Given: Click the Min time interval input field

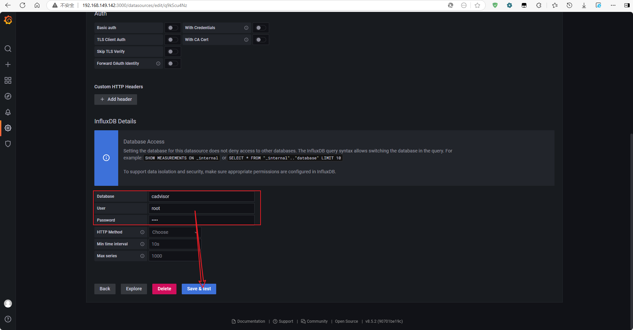Looking at the screenshot, I should point(175,244).
